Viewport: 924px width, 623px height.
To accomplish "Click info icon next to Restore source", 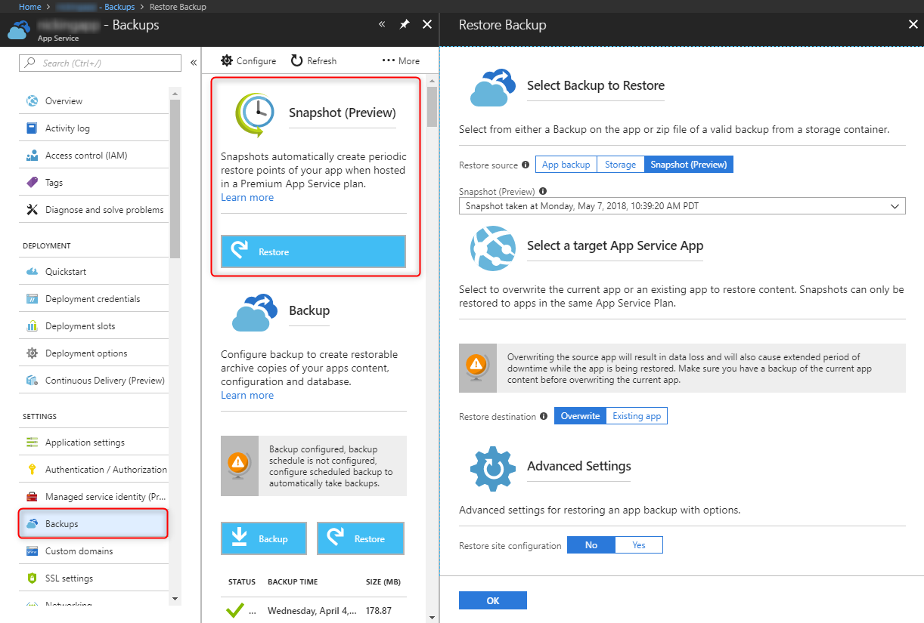I will [x=526, y=165].
